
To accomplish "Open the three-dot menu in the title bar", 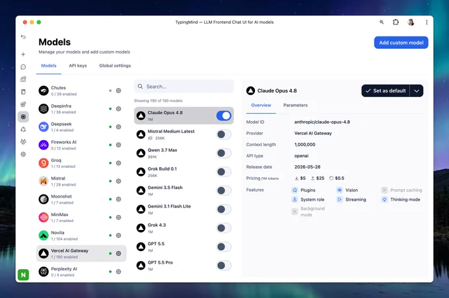I will click(x=427, y=22).
